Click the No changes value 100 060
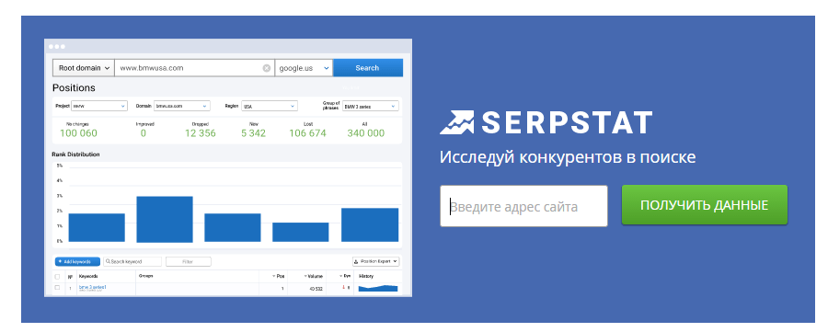Image resolution: width=828 pixels, height=332 pixels. (78, 133)
